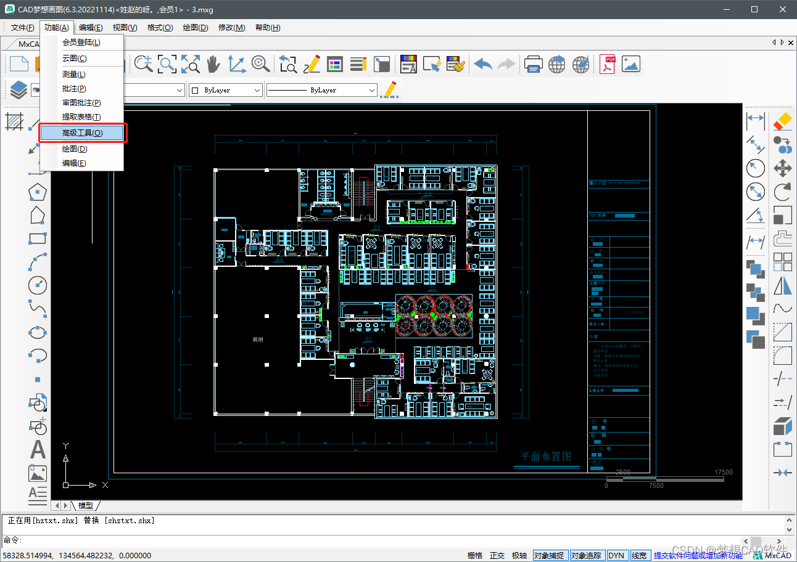Switch to the 模型 layout tab
The width and height of the screenshot is (797, 562).
(x=85, y=505)
